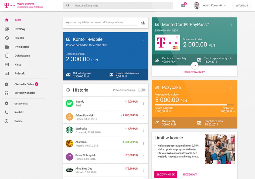This screenshot has width=255, height=179.
Task: Open options for the Starbucks transaction
Action: pyautogui.click(x=143, y=130)
